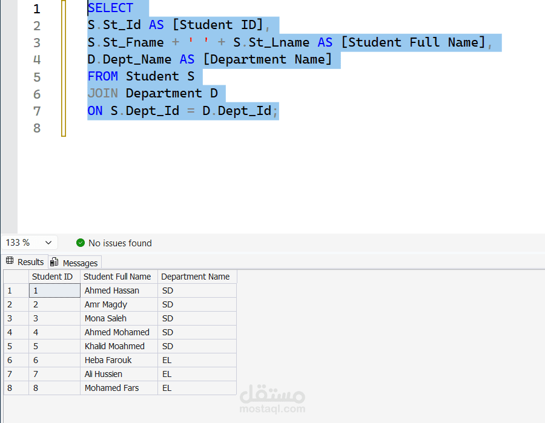
Task: Click the [Student Full Name] alias in code
Action: [x=413, y=42]
